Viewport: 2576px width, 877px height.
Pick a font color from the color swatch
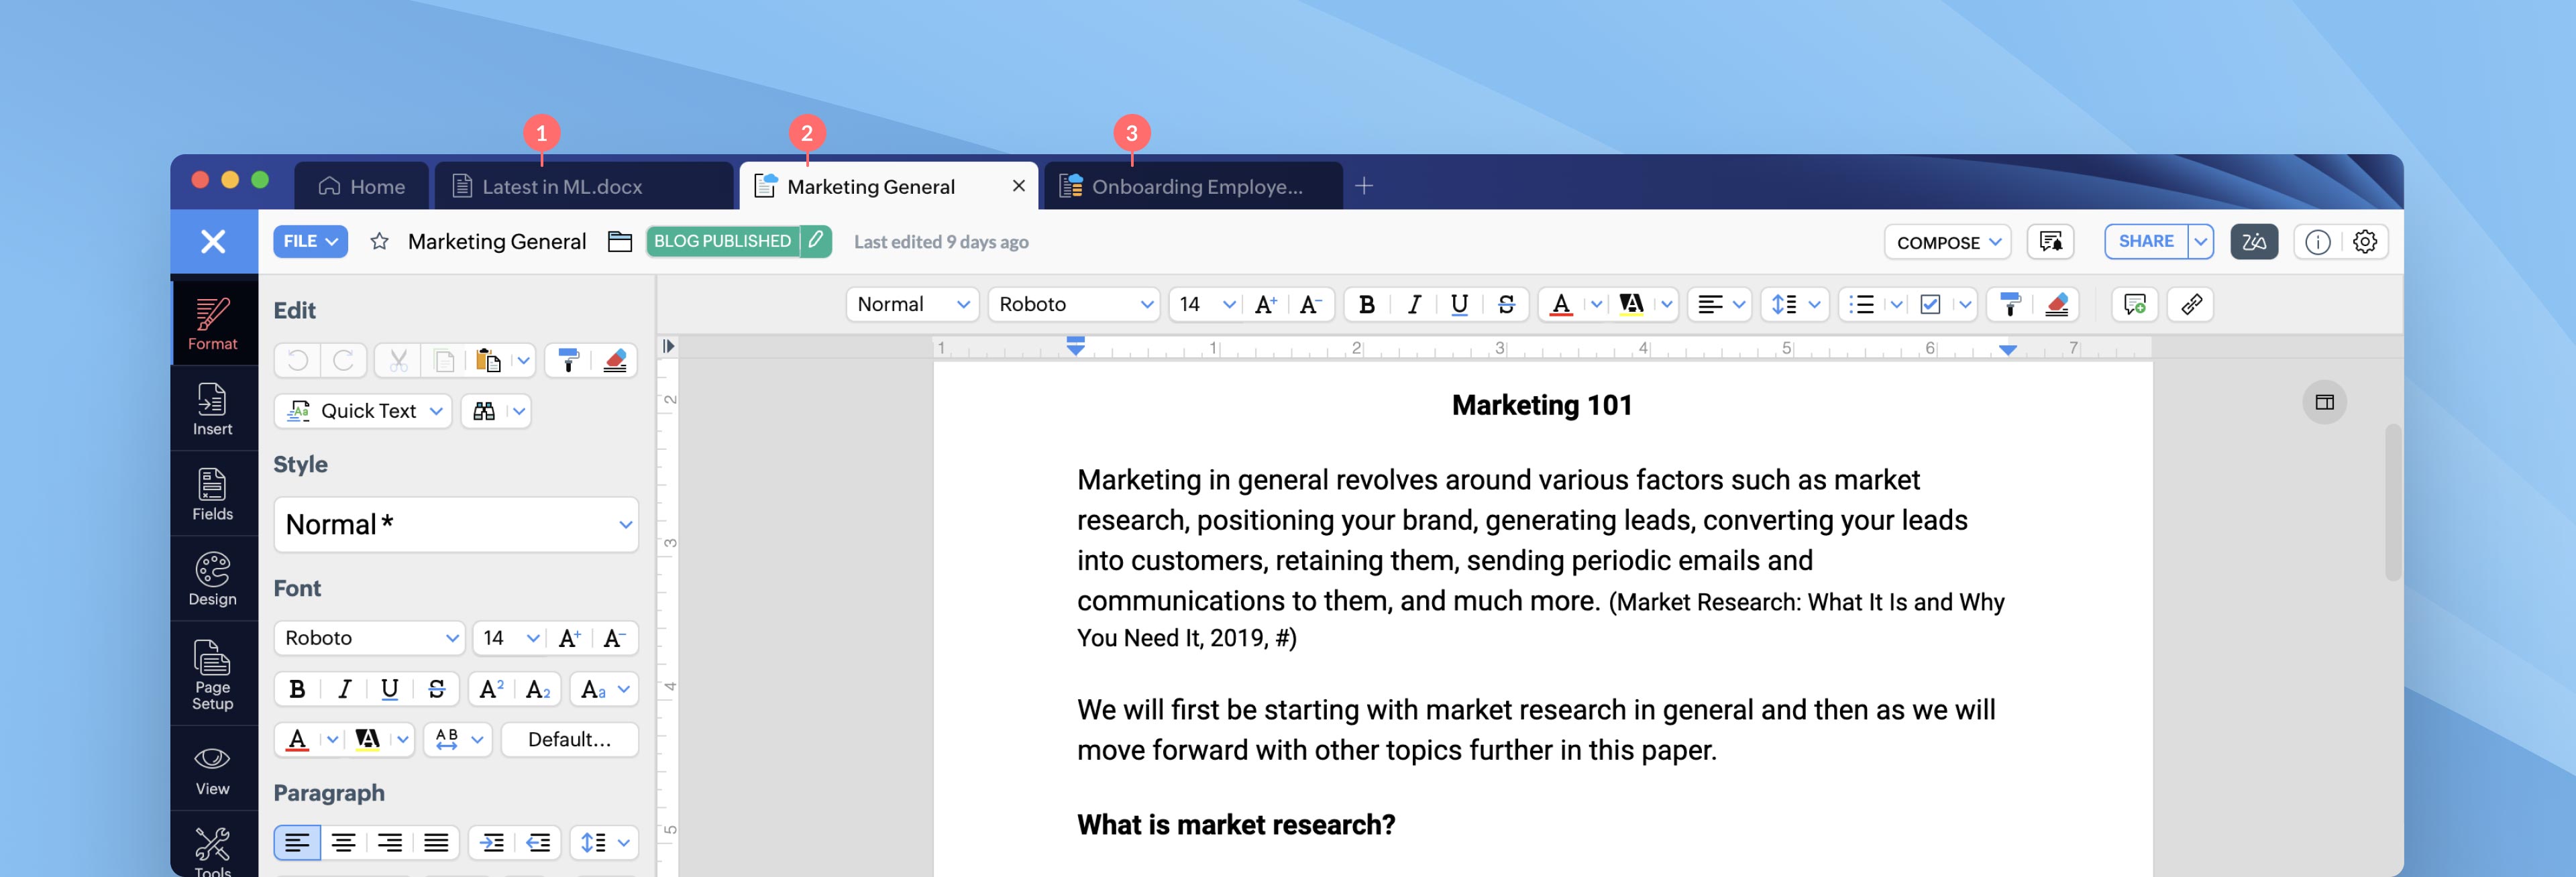(x=1560, y=305)
